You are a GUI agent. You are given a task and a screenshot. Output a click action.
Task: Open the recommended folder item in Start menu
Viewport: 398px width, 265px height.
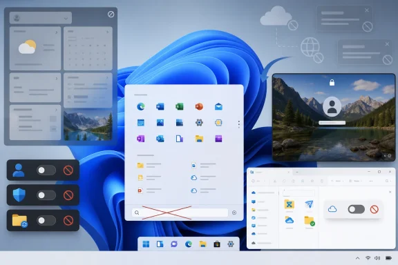[149, 166]
